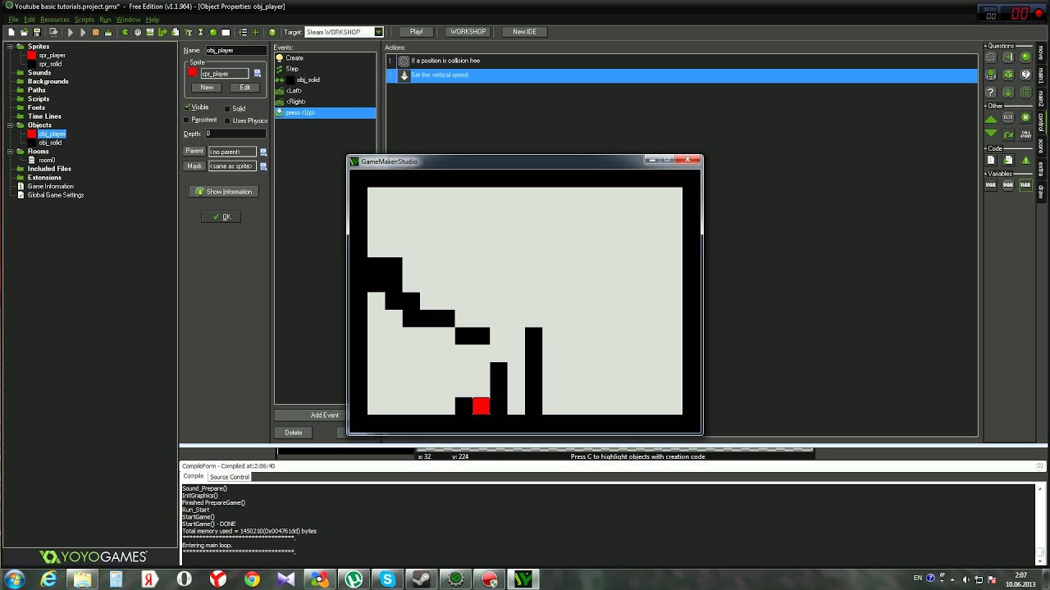Switch to the main1 actions tab
This screenshot has height=590, width=1050.
pyautogui.click(x=1041, y=76)
